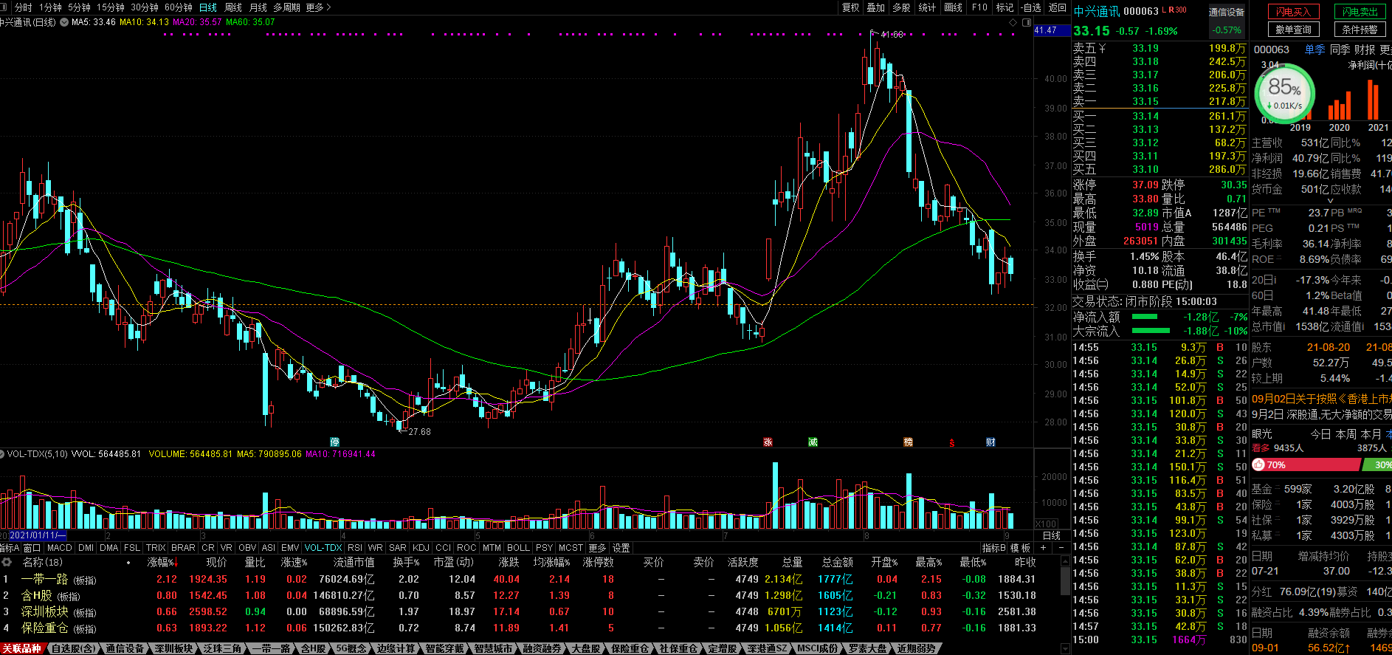Click the red $ marker under the chart
1392x655 pixels.
[952, 443]
